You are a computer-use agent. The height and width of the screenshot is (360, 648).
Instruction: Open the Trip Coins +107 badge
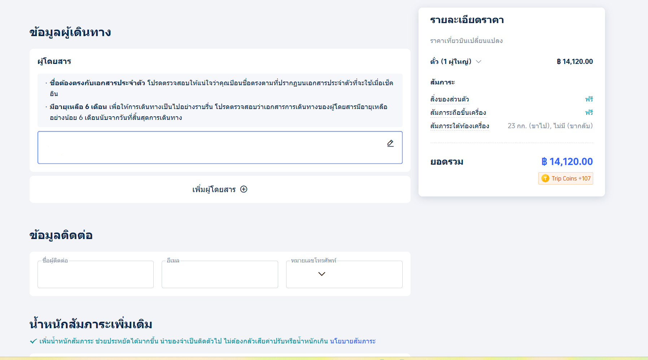point(565,178)
